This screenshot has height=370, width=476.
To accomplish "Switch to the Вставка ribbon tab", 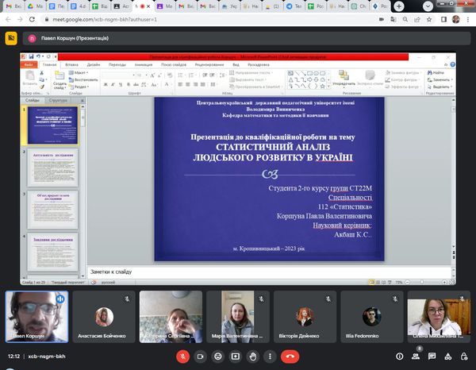I will pyautogui.click(x=71, y=64).
